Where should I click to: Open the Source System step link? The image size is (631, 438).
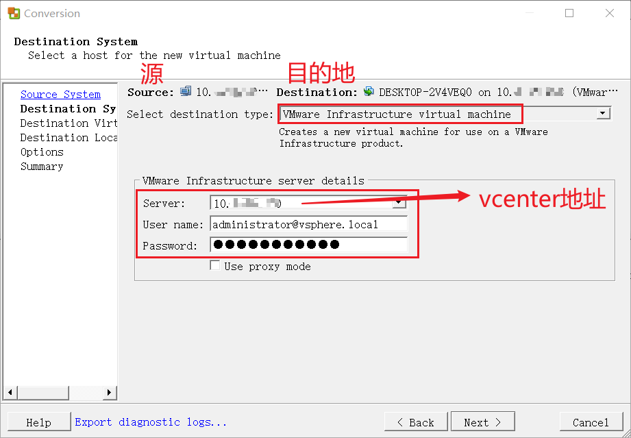coord(60,94)
